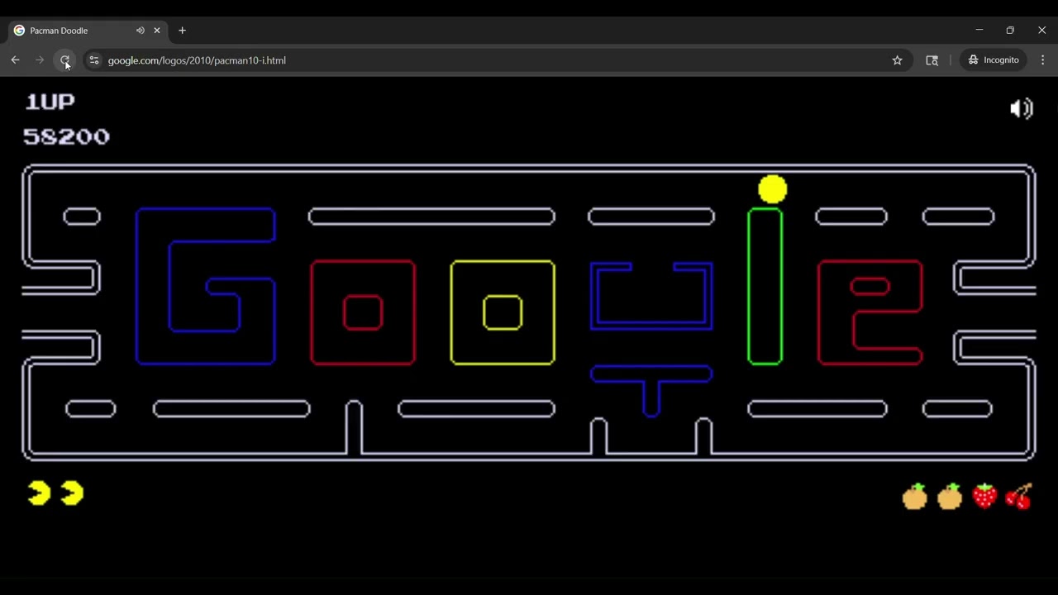The image size is (1058, 595).
Task: Open site information icon in address bar
Action: [x=94, y=60]
